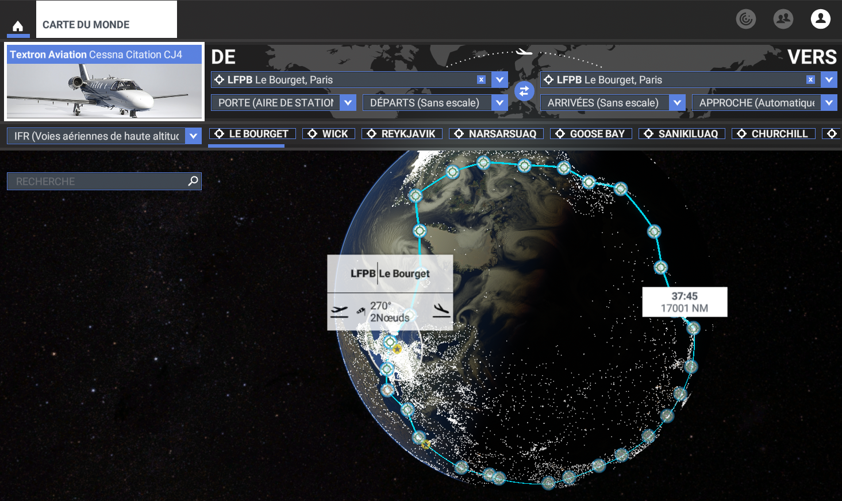Clear the departure airport LFPB field
The width and height of the screenshot is (842, 501).
[x=481, y=80]
